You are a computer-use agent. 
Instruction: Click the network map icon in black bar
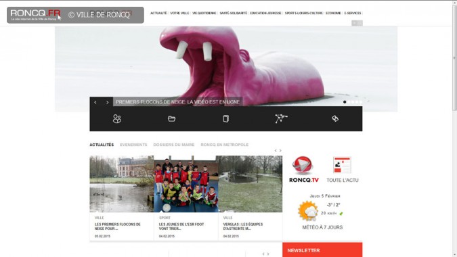point(281,118)
